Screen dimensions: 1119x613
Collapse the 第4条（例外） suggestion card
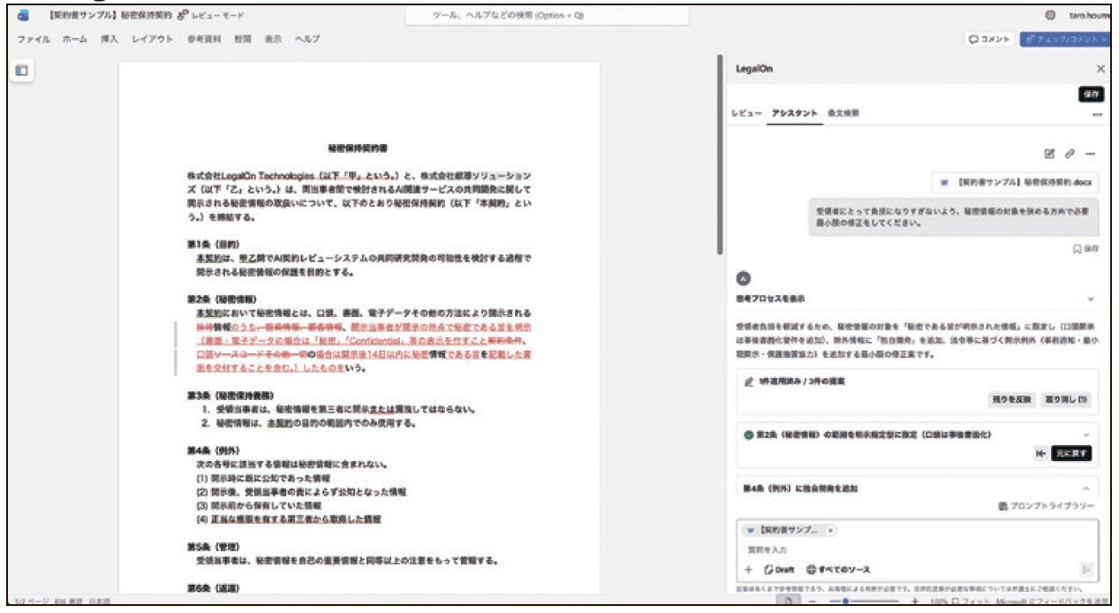[1086, 488]
